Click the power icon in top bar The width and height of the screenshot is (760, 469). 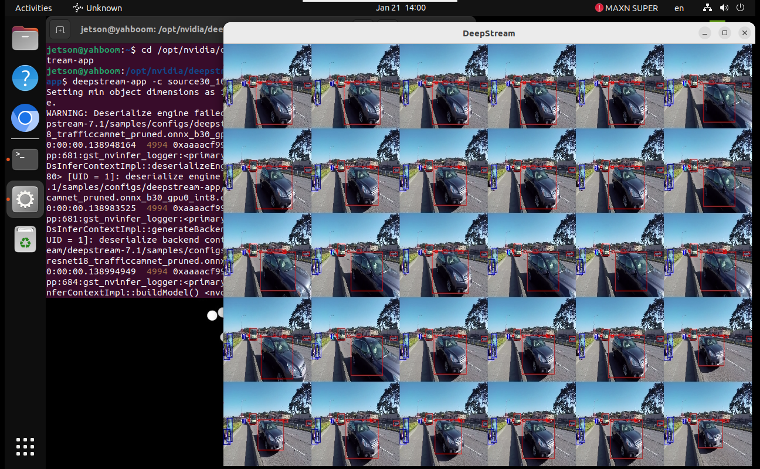tap(741, 8)
